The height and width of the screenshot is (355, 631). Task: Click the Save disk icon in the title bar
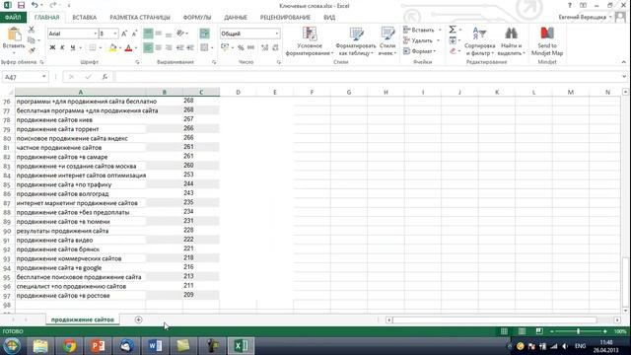(21, 5)
